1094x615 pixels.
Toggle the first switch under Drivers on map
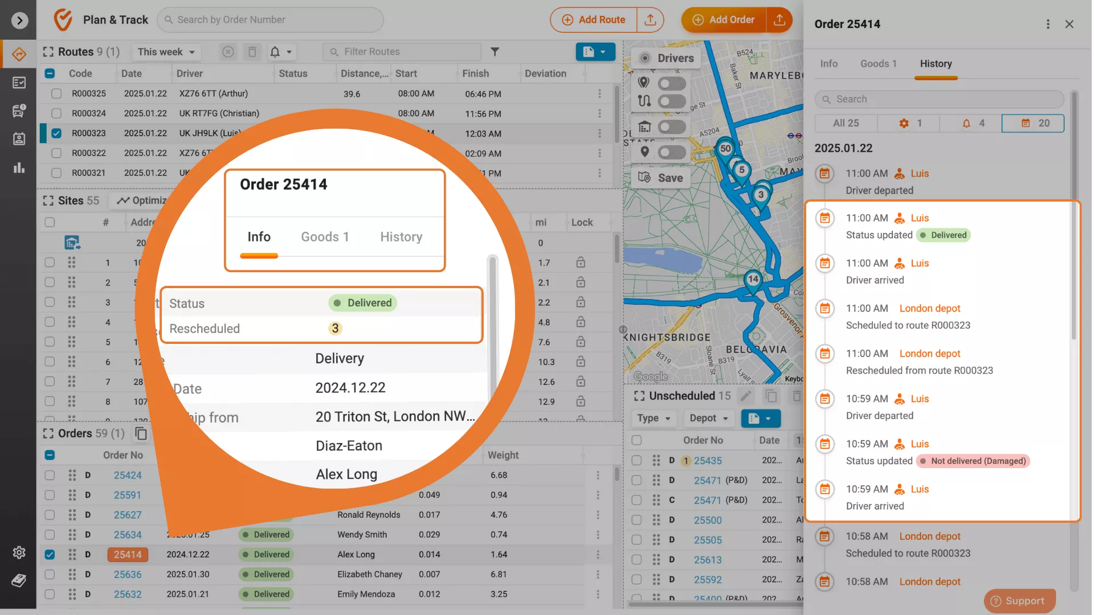671,83
